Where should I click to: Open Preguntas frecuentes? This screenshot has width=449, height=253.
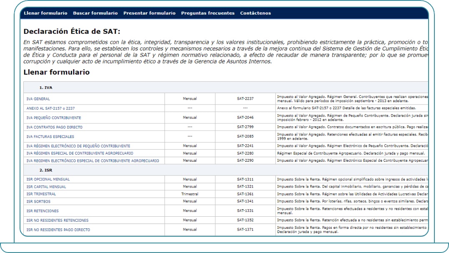pyautogui.click(x=208, y=13)
